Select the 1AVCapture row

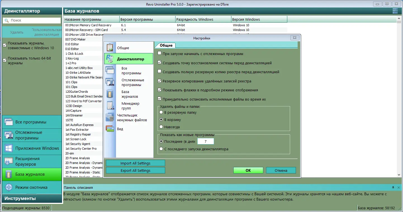(83, 111)
